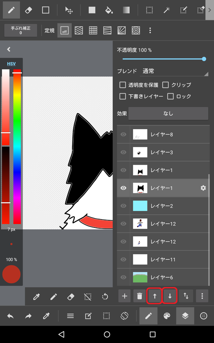This screenshot has height=343, width=214.
Task: Open the selected レイヤー1 gear settings
Action: tap(203, 188)
